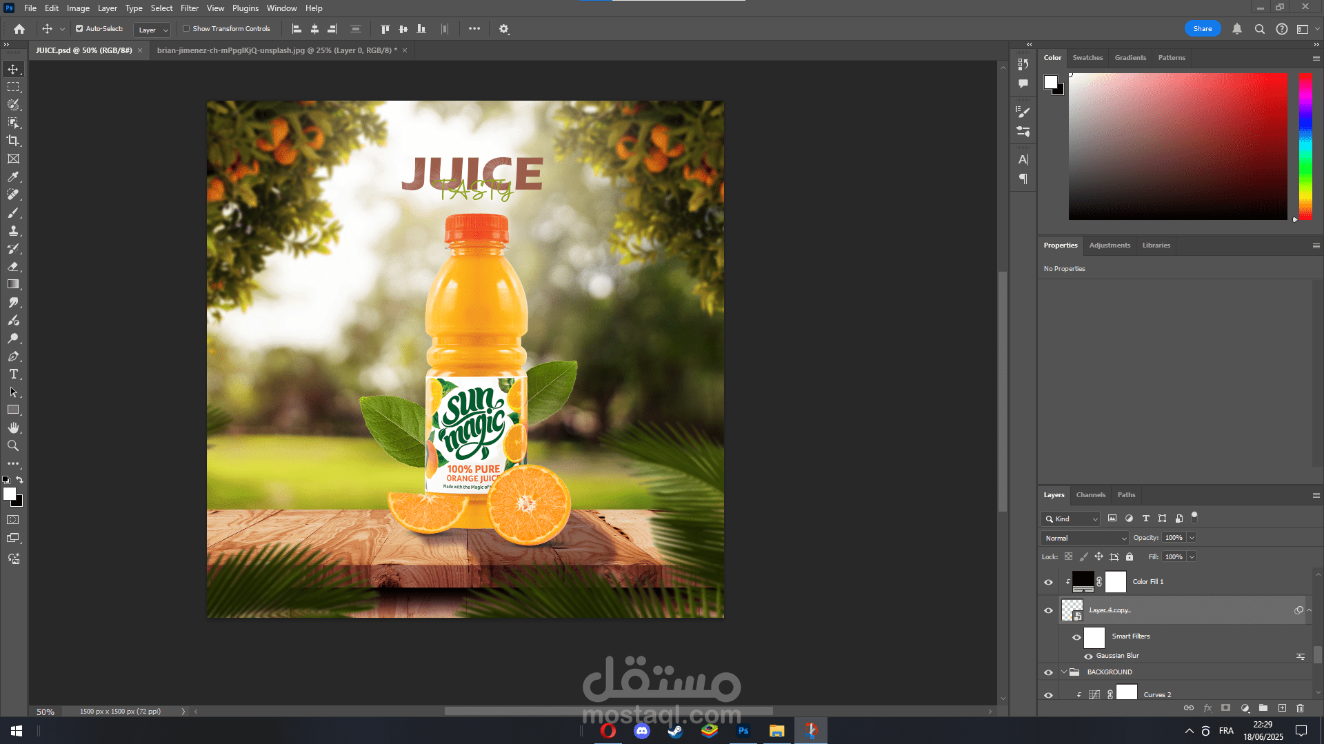Toggle Smart Filters visibility eye
This screenshot has width=1324, height=744.
point(1076,637)
